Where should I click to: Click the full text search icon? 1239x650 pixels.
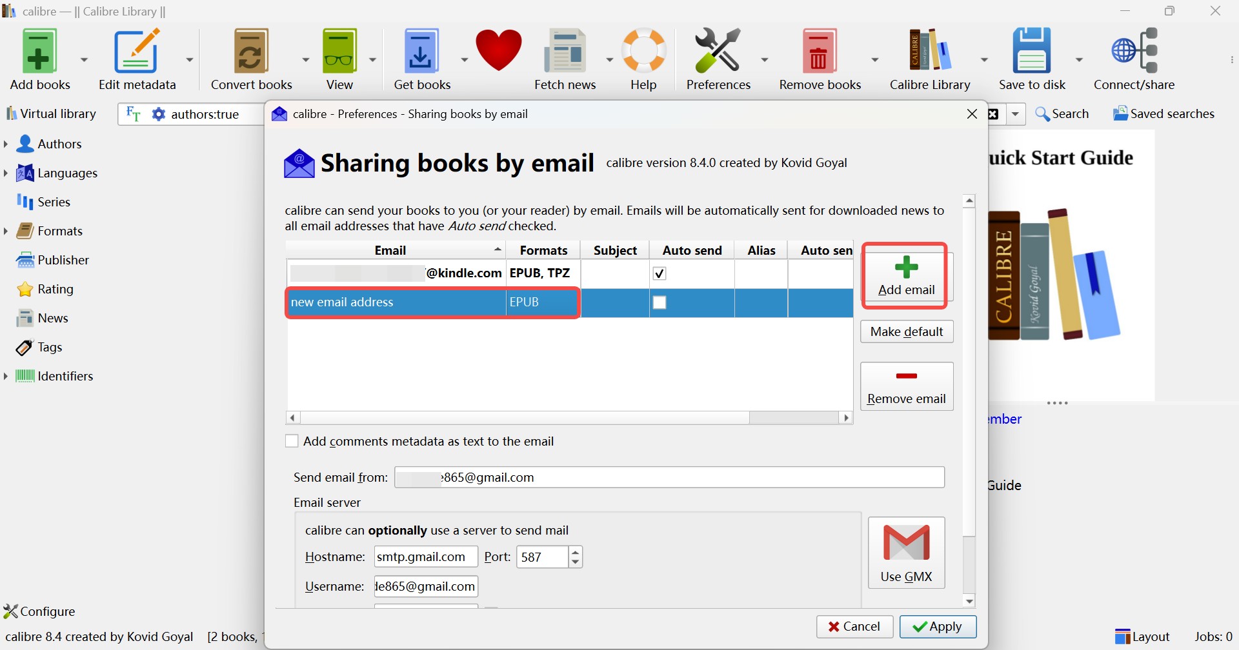coord(133,114)
